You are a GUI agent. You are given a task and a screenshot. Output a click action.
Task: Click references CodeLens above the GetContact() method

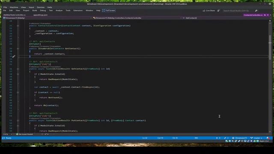(x=45, y=47)
